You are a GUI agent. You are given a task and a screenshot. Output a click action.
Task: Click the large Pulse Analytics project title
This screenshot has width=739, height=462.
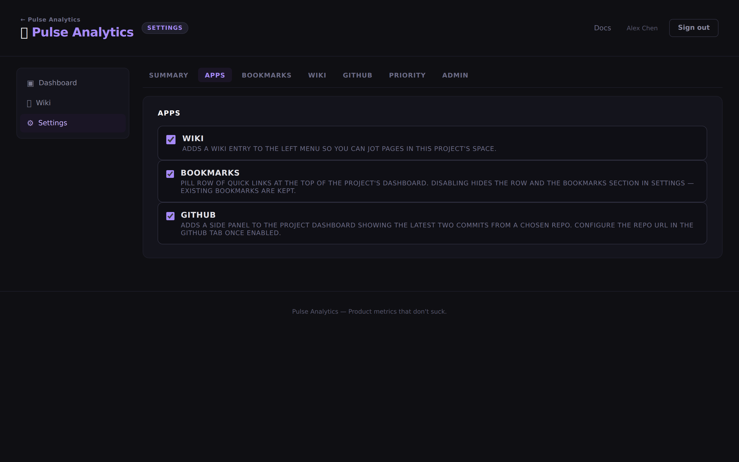point(83,32)
